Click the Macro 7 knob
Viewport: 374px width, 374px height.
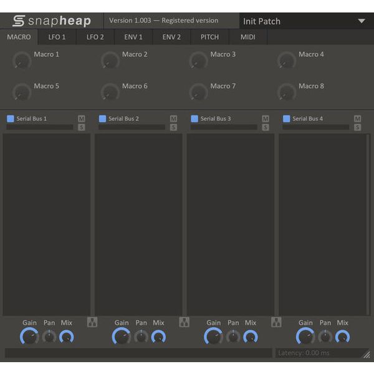pyautogui.click(x=198, y=92)
